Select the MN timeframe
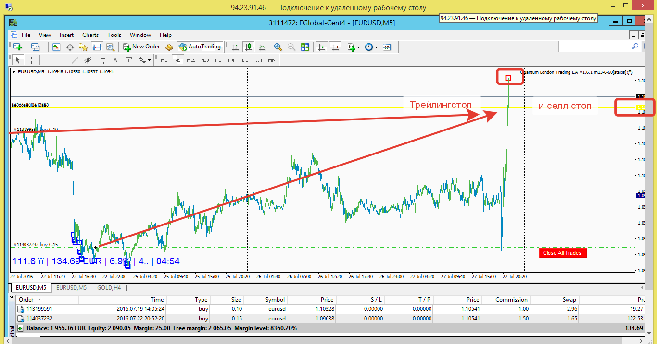The height and width of the screenshot is (344, 657). click(x=272, y=60)
